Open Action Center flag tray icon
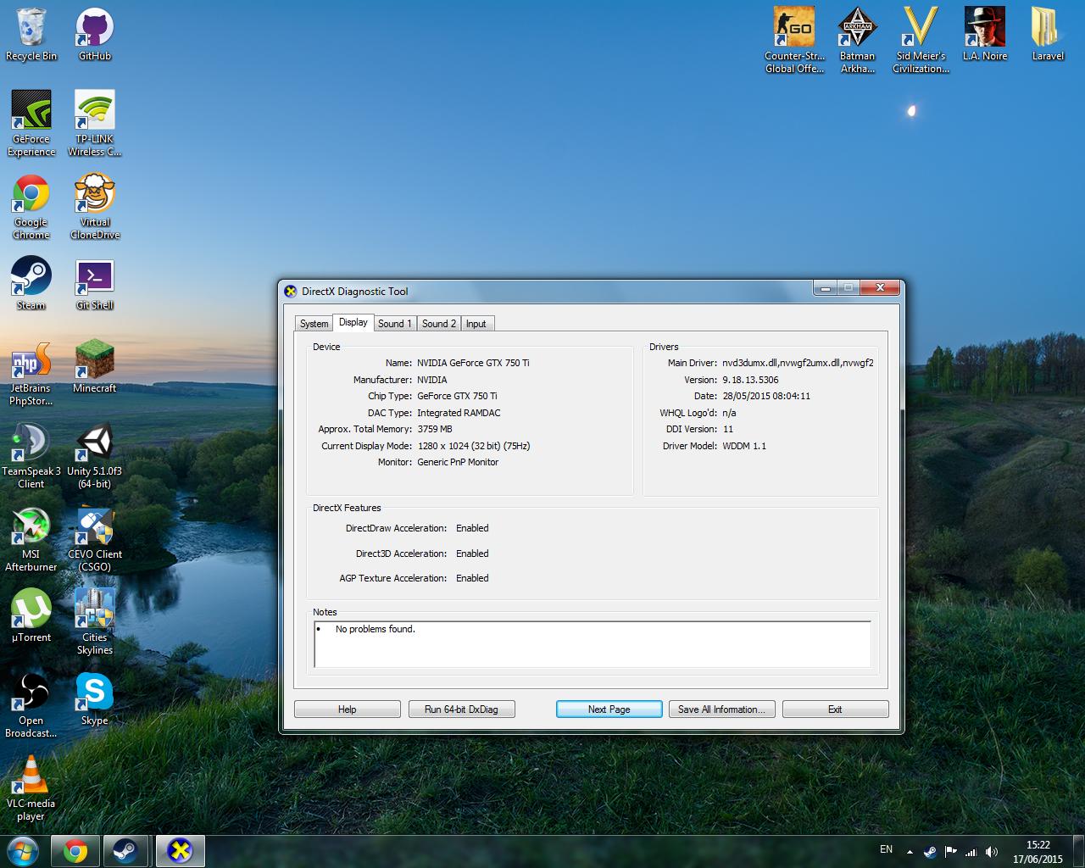Viewport: 1085px width, 868px height. coord(951,852)
